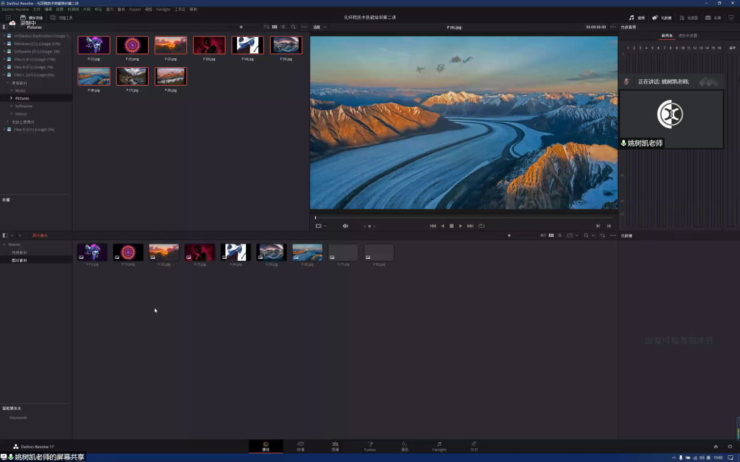Image resolution: width=740 pixels, height=462 pixels.
Task: Toggle loop playback in the viewer
Action: 482,226
